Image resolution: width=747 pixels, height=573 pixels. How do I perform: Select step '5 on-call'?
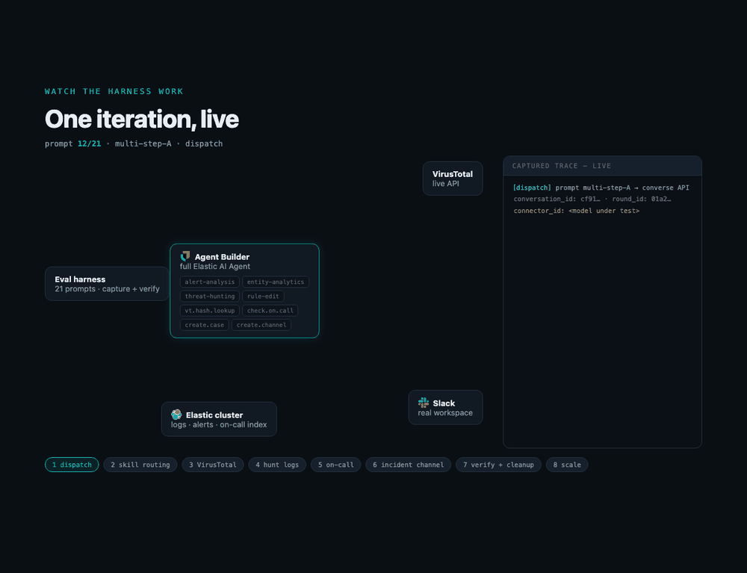point(336,465)
